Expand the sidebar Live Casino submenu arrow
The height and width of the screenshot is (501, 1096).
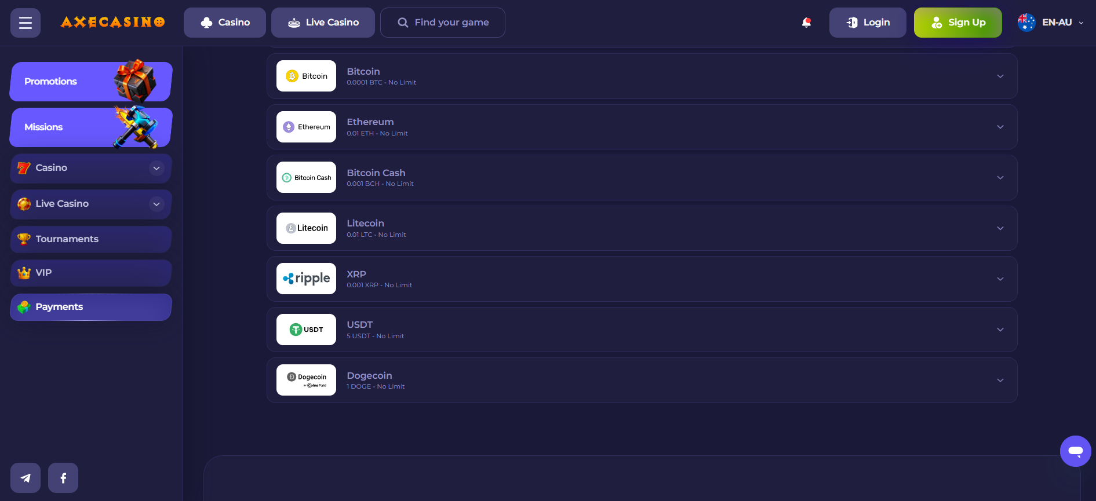156,204
